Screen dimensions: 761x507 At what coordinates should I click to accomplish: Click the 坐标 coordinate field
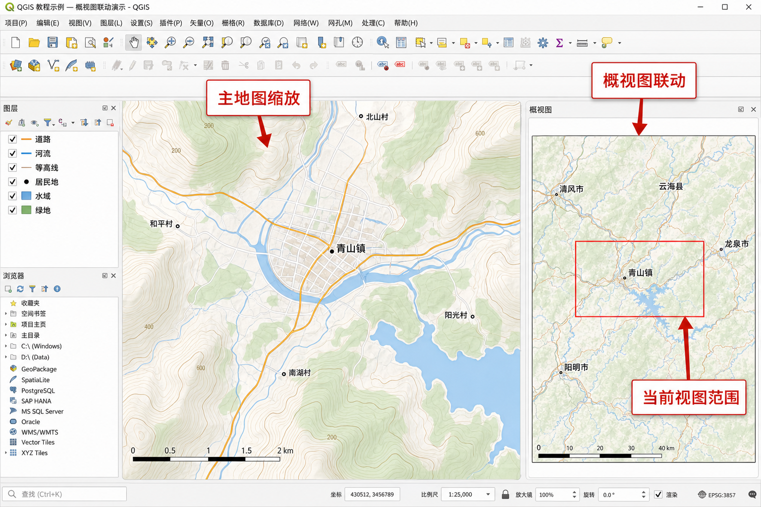coord(372,494)
